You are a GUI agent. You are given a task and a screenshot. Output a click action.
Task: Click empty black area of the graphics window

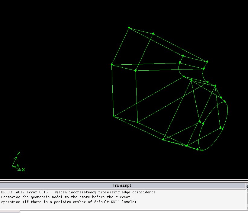click(54, 76)
